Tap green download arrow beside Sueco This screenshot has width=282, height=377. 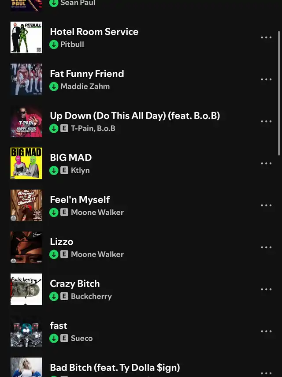pyautogui.click(x=54, y=338)
